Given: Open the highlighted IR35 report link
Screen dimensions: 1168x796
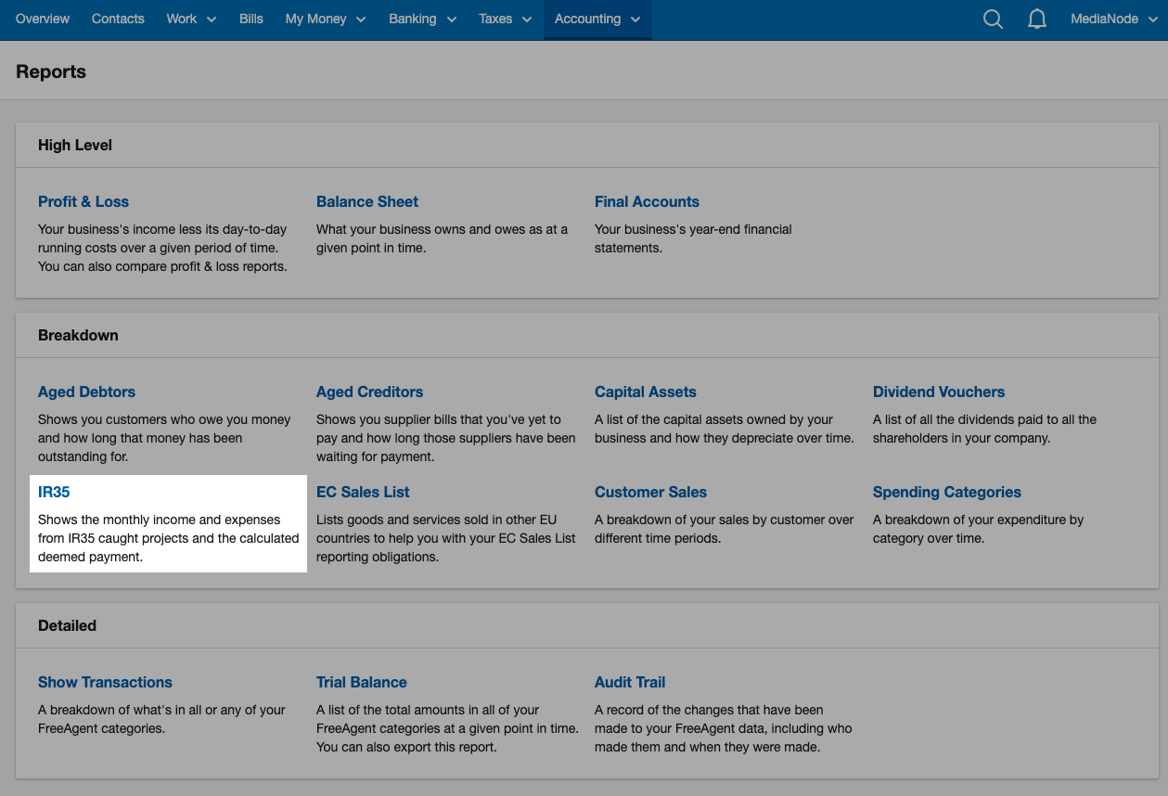Looking at the screenshot, I should pyautogui.click(x=54, y=493).
